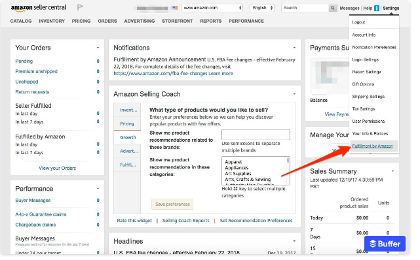This screenshot has height=260, width=420.
Task: Select Account Info from Settings menu
Action: (364, 35)
